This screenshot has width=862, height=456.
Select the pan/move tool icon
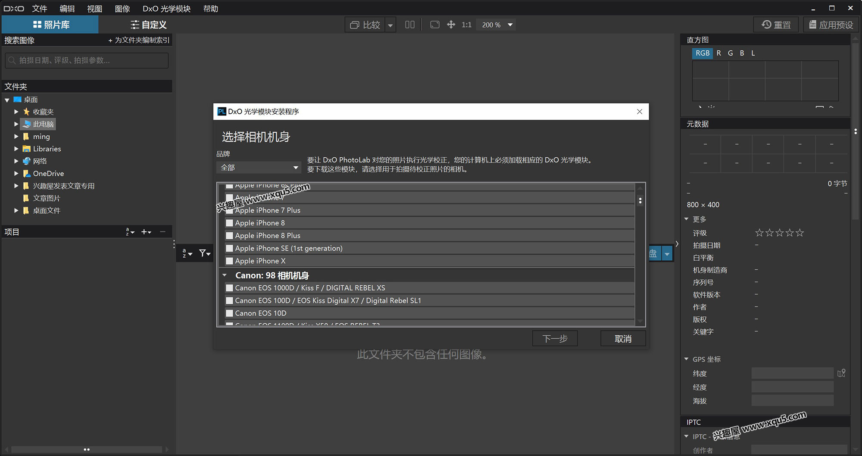point(451,25)
